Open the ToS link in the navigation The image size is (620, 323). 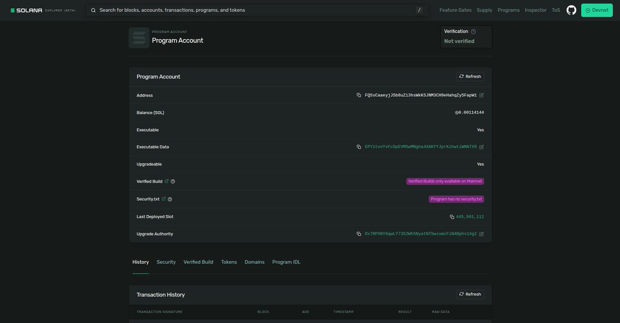[555, 10]
